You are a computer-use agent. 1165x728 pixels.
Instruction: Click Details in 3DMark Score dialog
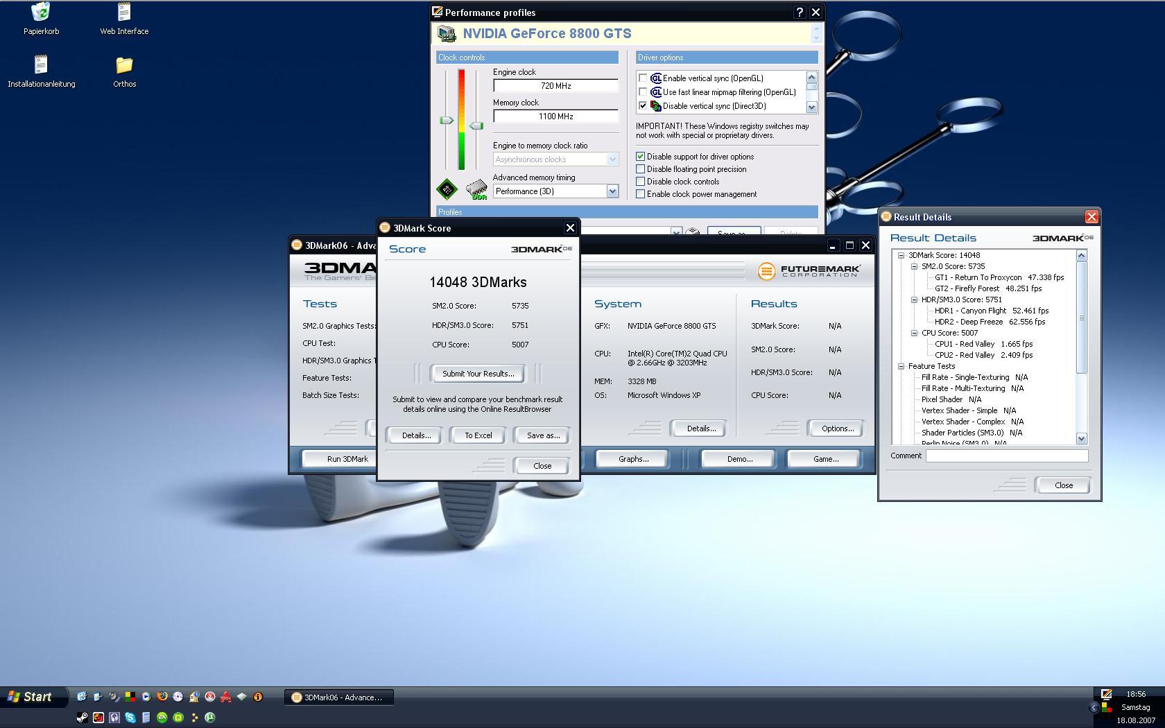416,435
